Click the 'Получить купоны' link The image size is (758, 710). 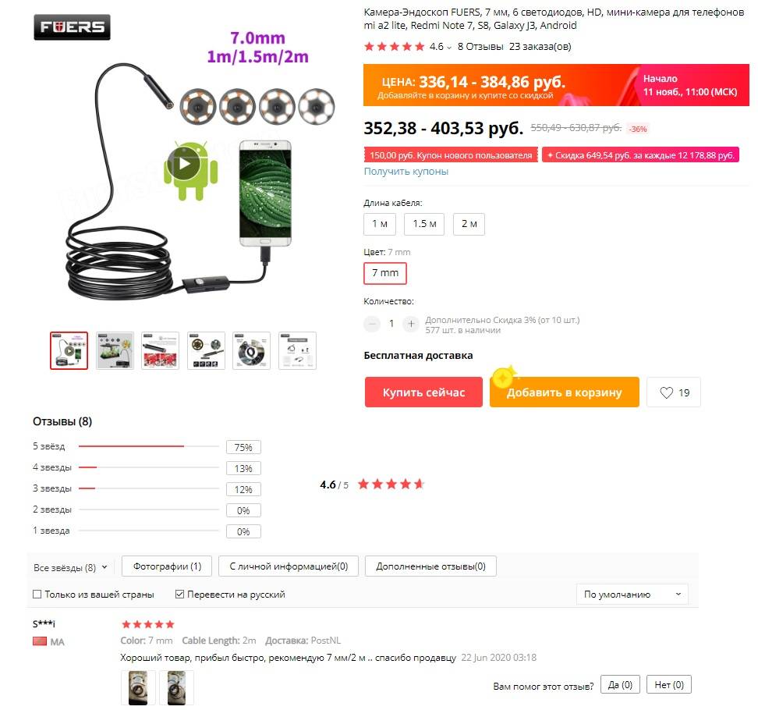pos(406,171)
